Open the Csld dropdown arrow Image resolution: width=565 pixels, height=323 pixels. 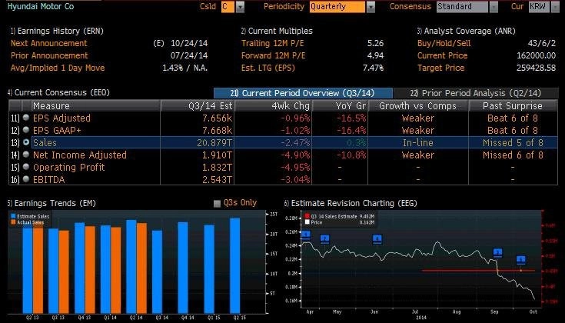(240, 7)
